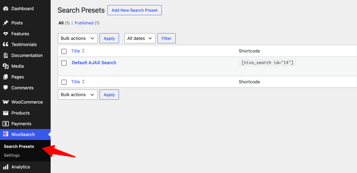Open Search Presets submenu item
Viewport: 357px width, 173px height.
coord(19,147)
